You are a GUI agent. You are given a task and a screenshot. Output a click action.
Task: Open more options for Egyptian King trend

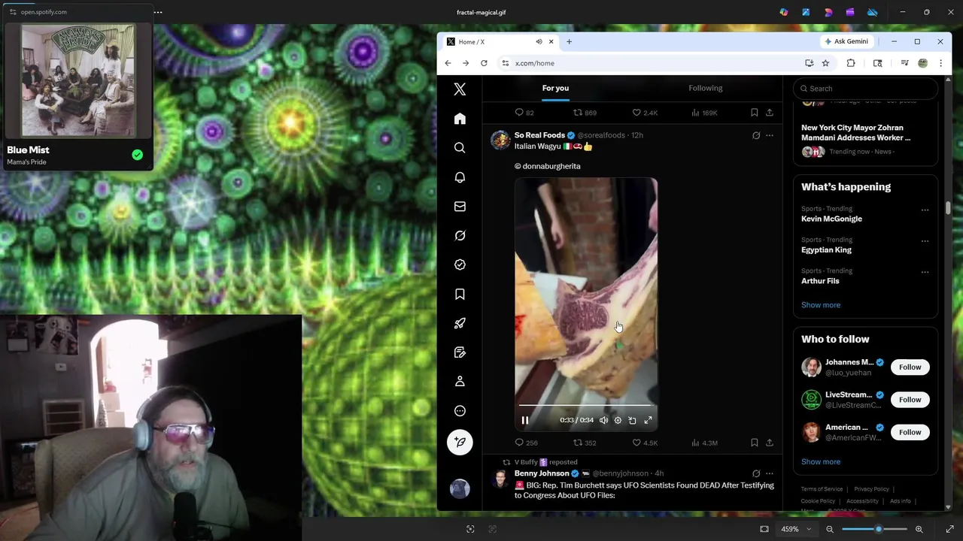point(925,241)
